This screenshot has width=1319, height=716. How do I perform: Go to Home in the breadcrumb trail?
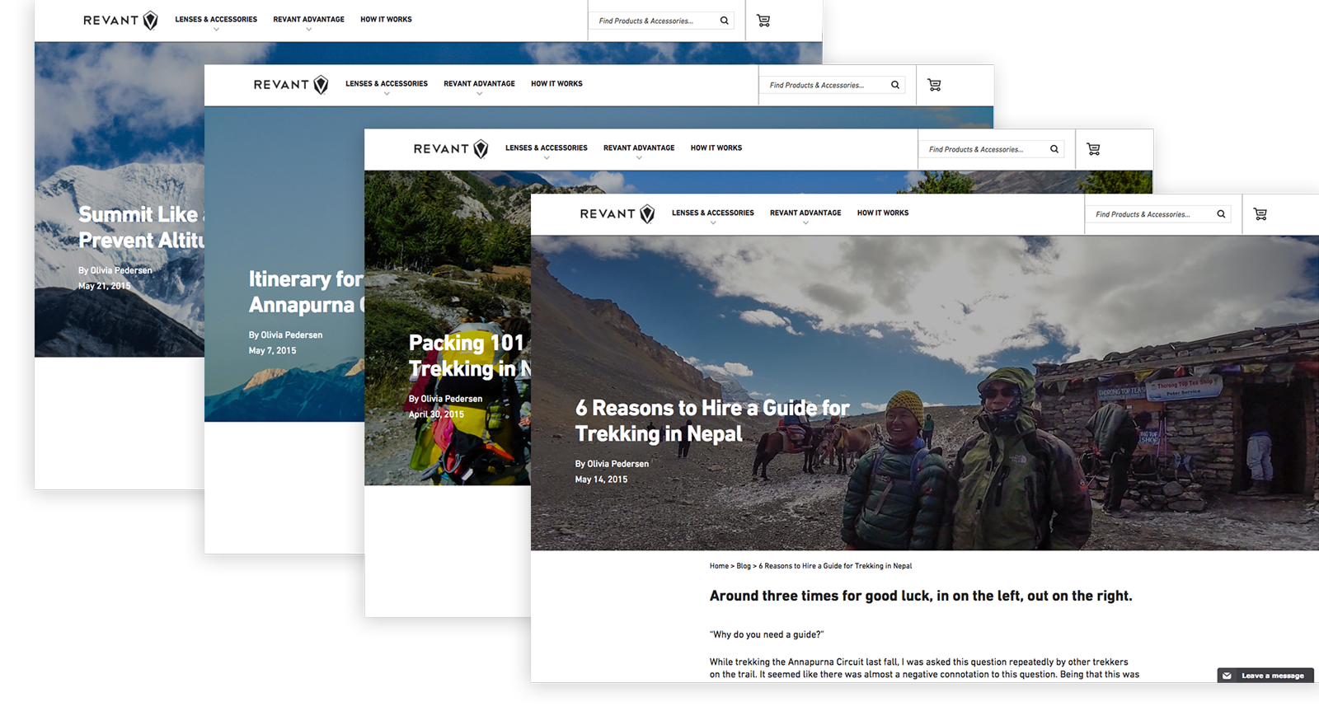(719, 566)
